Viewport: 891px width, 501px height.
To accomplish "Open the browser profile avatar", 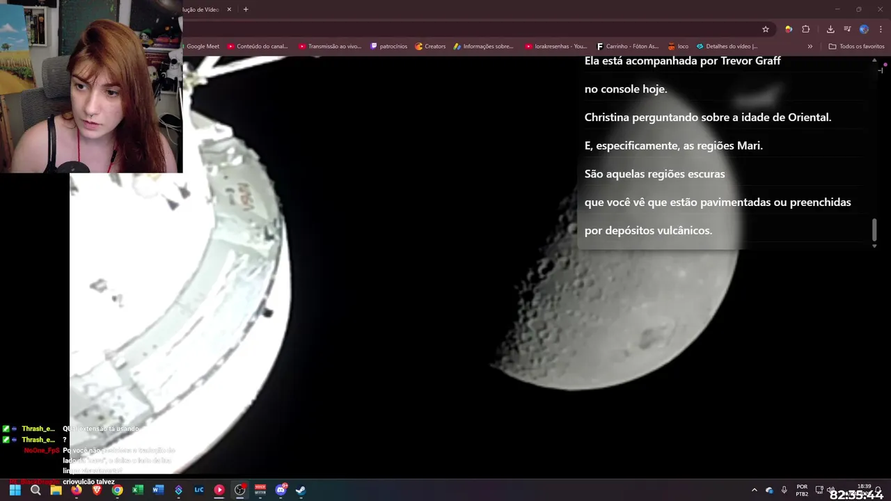I will (864, 29).
